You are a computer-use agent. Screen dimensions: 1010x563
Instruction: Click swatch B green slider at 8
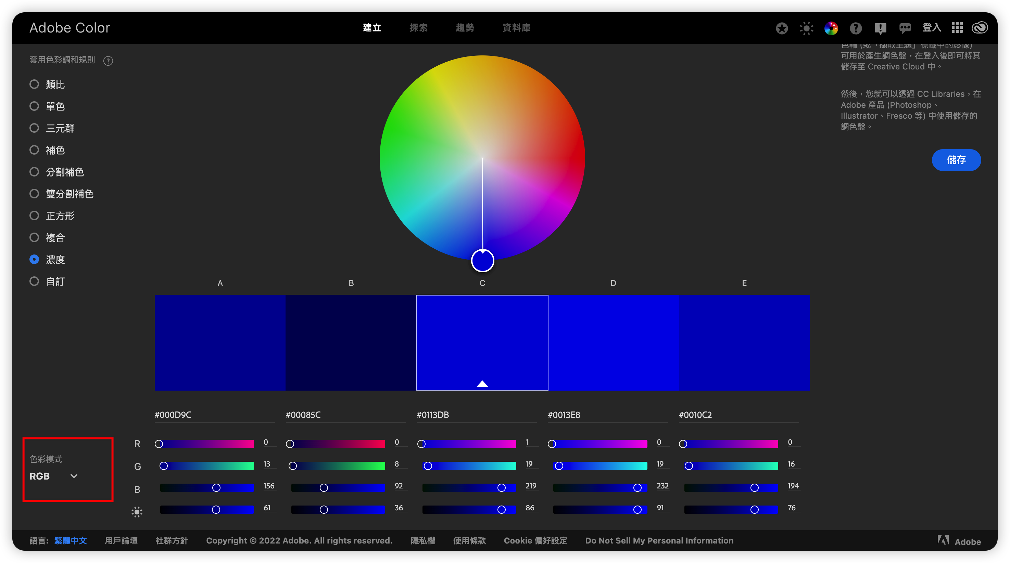(x=292, y=466)
